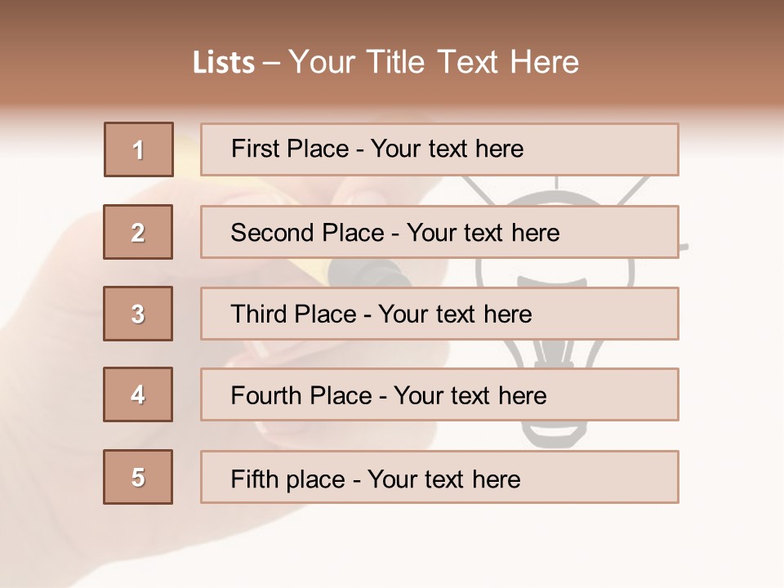Select the number 2 box
Screen dimensions: 784x588
click(138, 232)
